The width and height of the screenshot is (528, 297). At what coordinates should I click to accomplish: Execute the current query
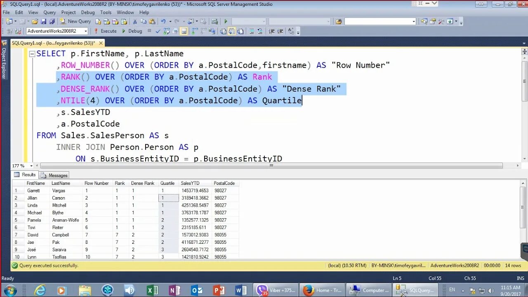pyautogui.click(x=106, y=31)
